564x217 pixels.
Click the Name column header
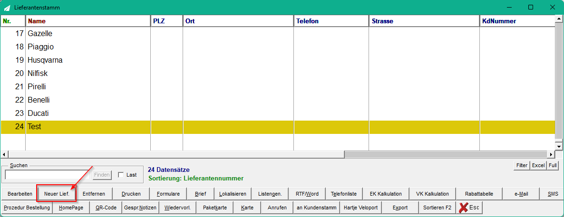[x=88, y=21]
